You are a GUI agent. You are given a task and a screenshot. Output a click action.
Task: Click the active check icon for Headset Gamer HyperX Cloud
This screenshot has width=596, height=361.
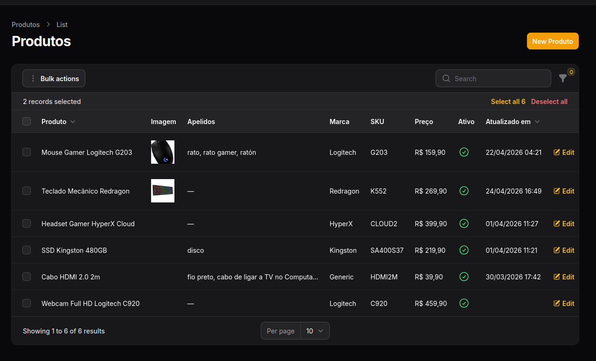pos(464,223)
